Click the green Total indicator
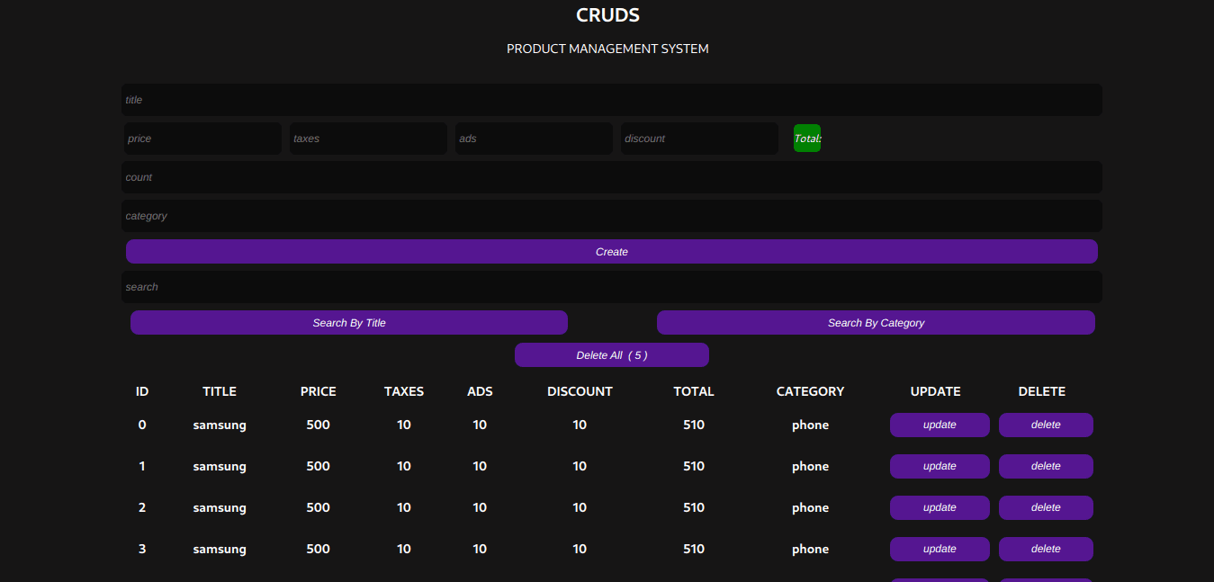The height and width of the screenshot is (582, 1214). [x=806, y=139]
